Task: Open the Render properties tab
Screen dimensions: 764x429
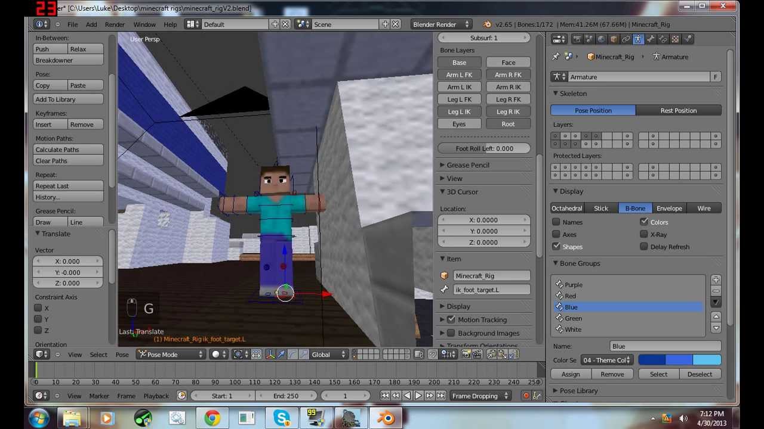Action: (x=577, y=39)
